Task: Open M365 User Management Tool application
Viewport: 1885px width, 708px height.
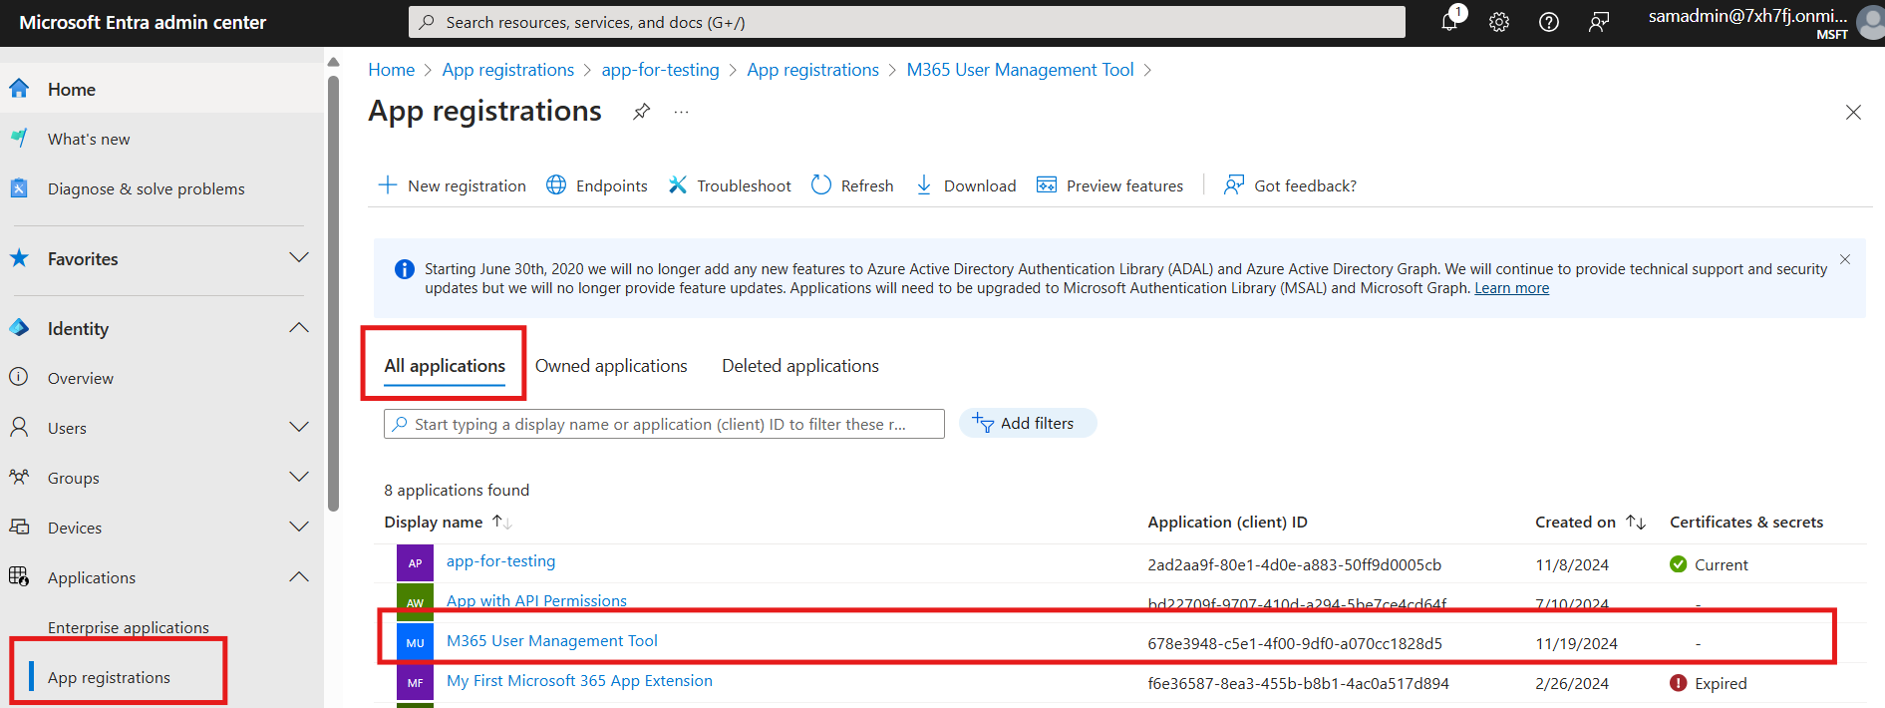Action: click(552, 641)
